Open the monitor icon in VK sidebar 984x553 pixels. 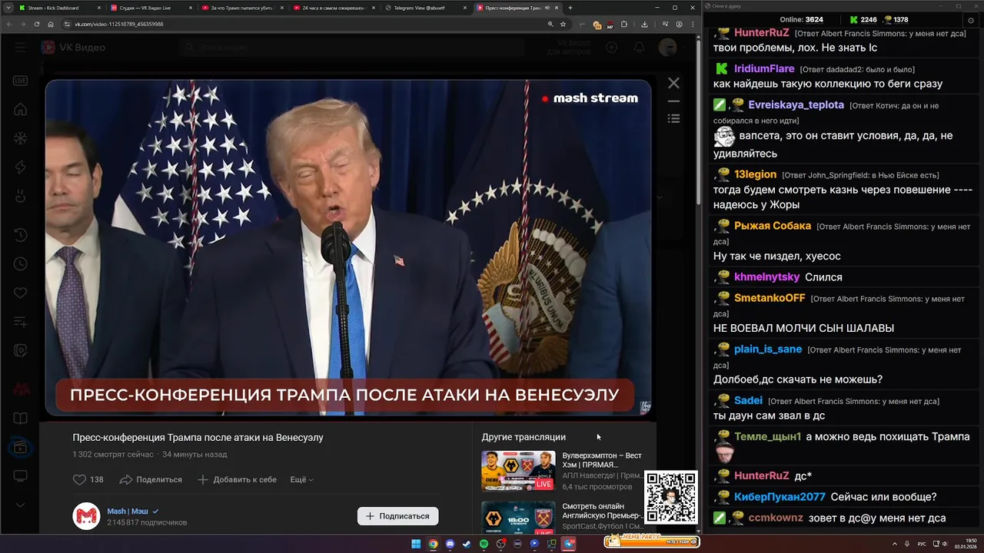pos(20,476)
